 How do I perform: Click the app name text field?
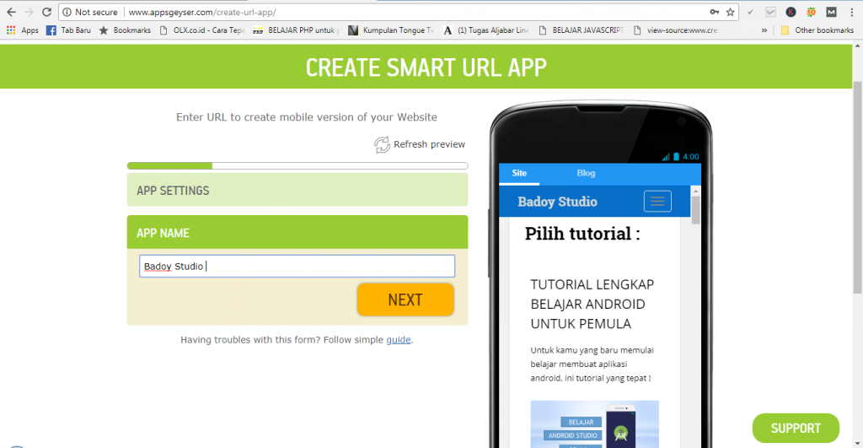point(297,267)
